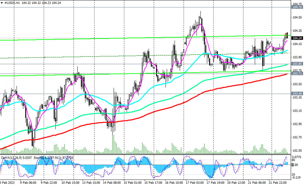Click the 21 Feb 22:00 time label
304x186 pixels.
click(x=278, y=183)
